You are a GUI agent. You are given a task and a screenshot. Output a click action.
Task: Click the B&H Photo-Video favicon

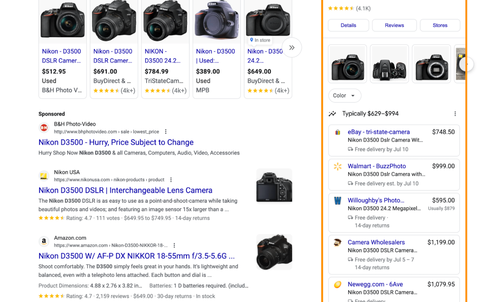44,128
